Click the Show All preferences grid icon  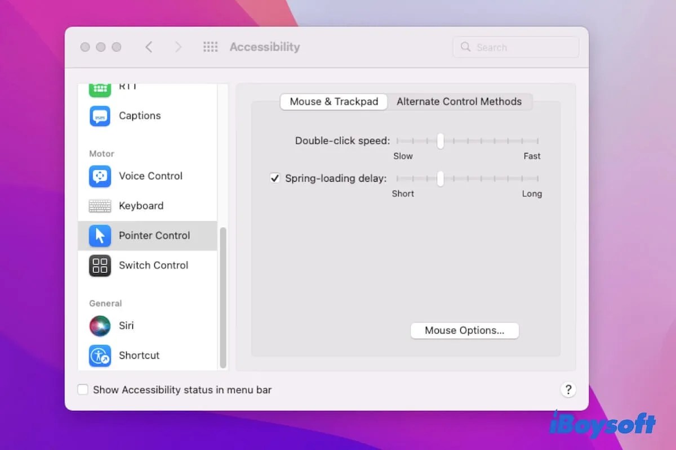tap(210, 47)
